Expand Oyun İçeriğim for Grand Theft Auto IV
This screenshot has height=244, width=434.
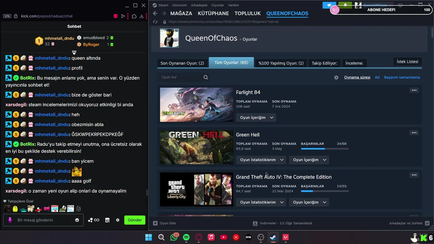click(309, 202)
